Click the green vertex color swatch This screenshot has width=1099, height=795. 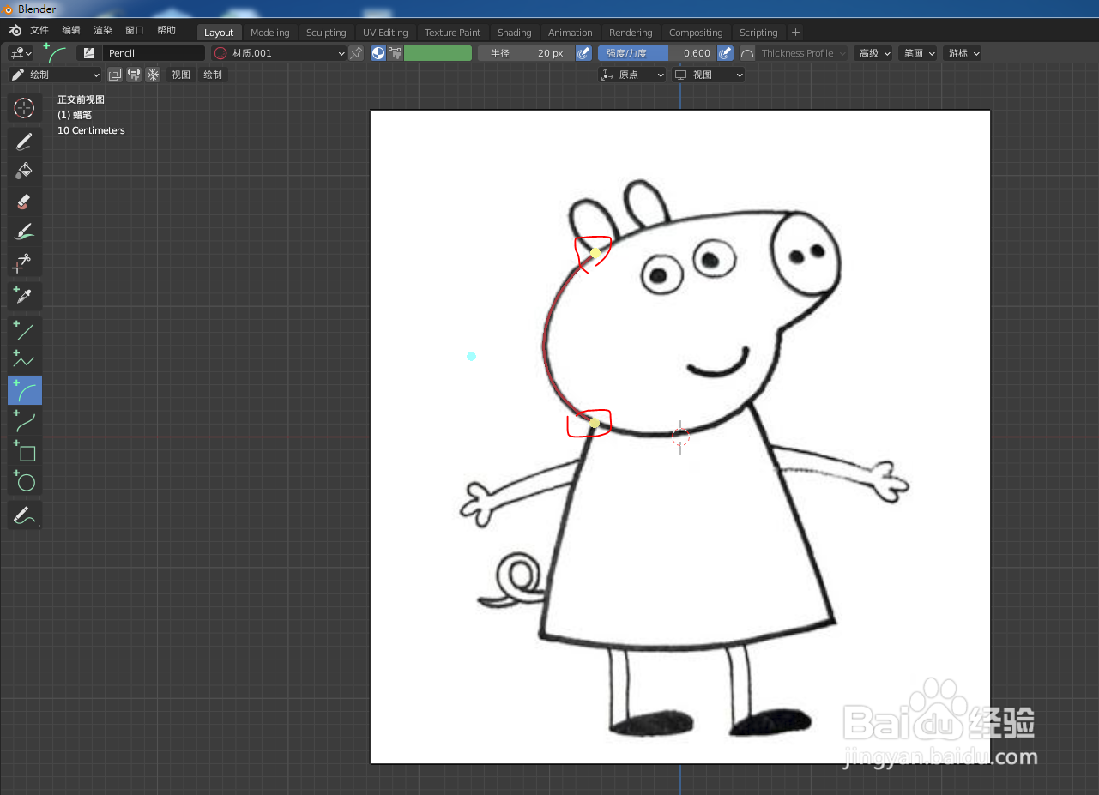[x=438, y=52]
